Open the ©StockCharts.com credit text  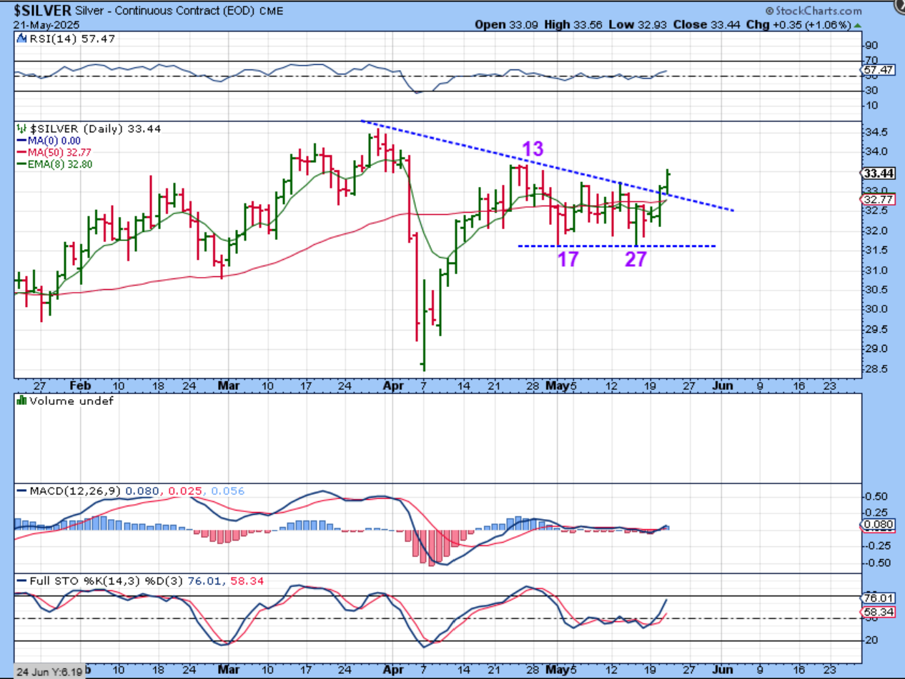click(813, 11)
